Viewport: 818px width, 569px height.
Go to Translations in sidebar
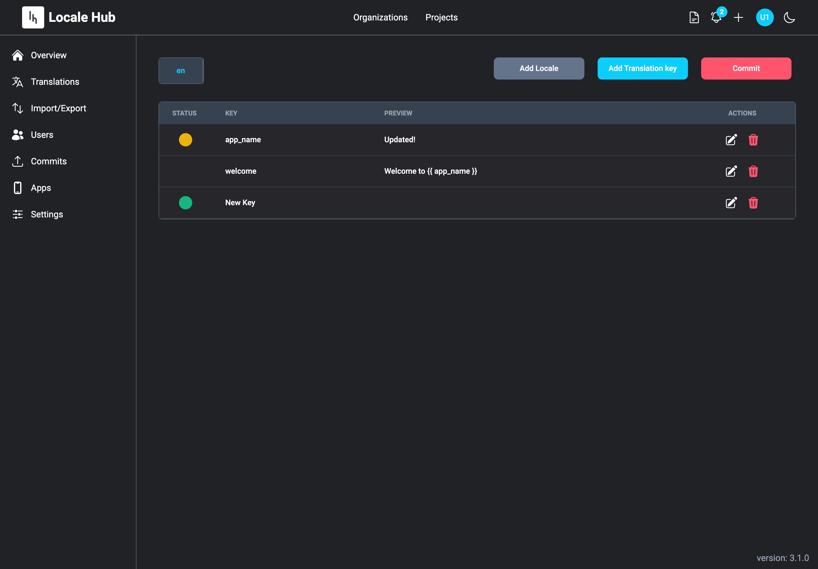click(55, 81)
